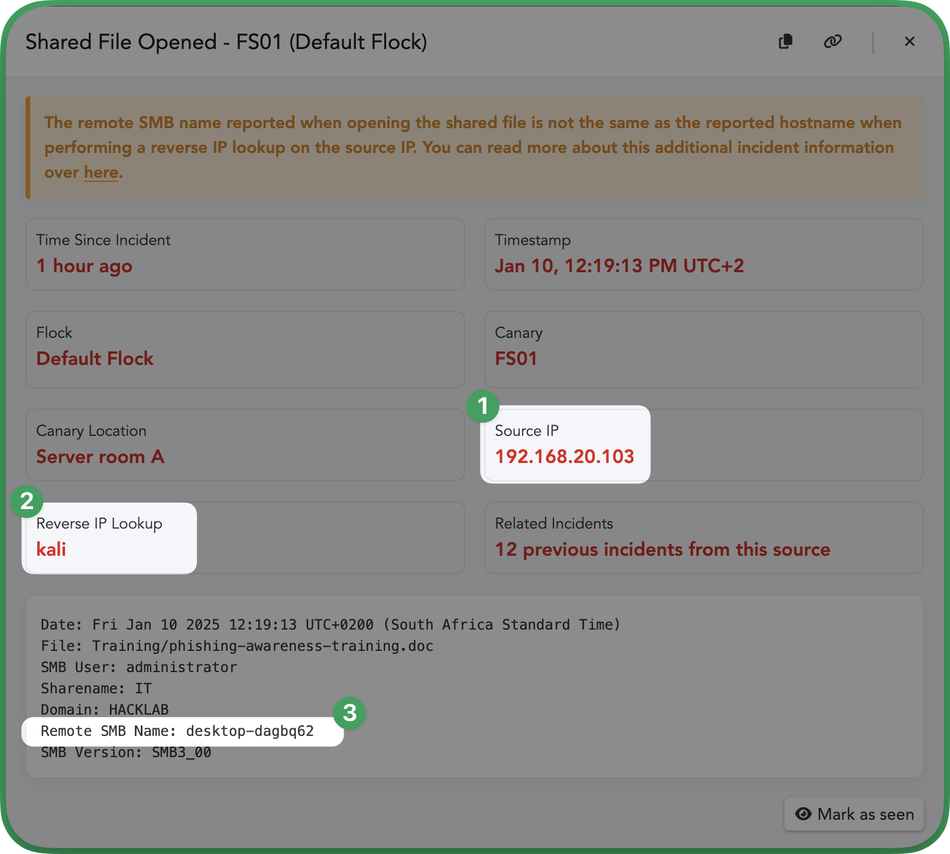
Task: Click Mark as seen button
Action: [x=854, y=814]
